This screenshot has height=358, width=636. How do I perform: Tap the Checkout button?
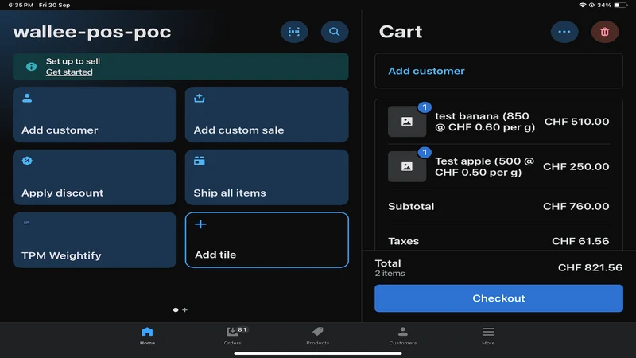(x=498, y=298)
